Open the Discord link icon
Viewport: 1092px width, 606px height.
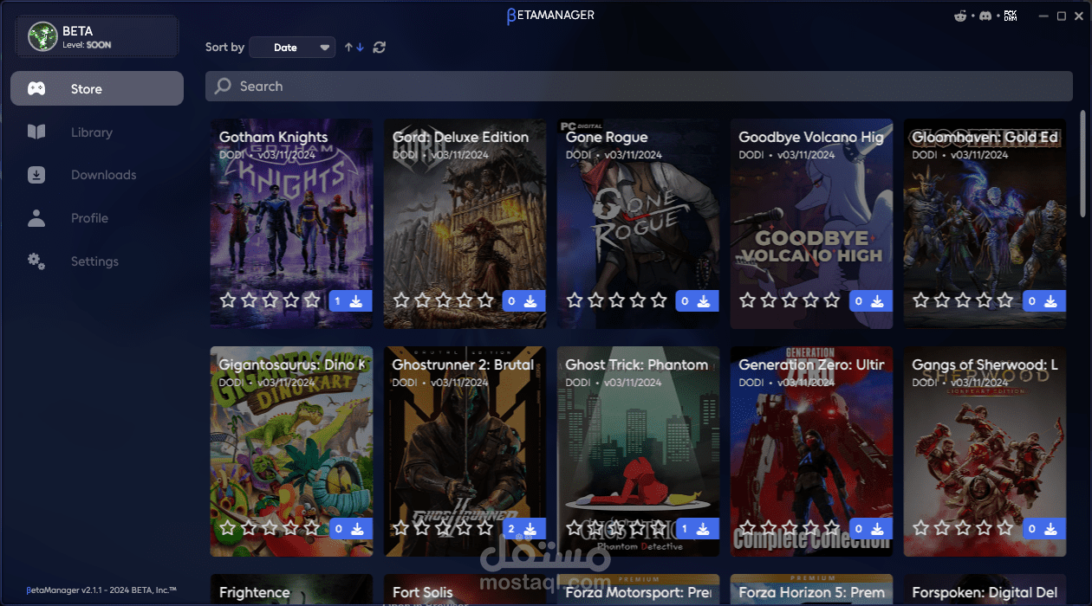[985, 16]
